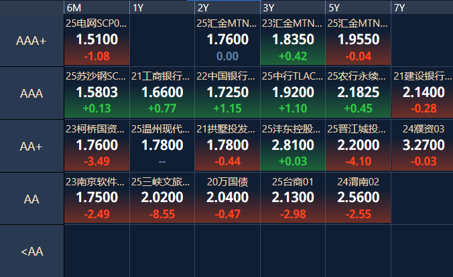This screenshot has width=453, height=277.
Task: Open the 25电网SCP bond cell at 1.5100
Action: (96, 40)
